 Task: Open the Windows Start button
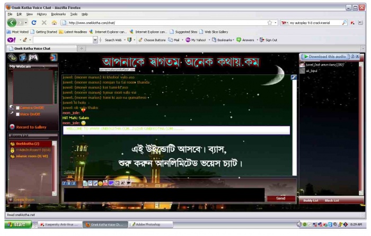[18, 224]
